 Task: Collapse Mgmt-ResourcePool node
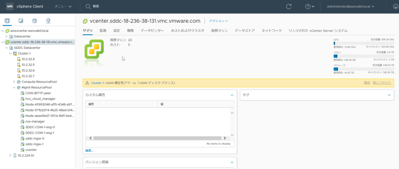[x=14, y=88]
